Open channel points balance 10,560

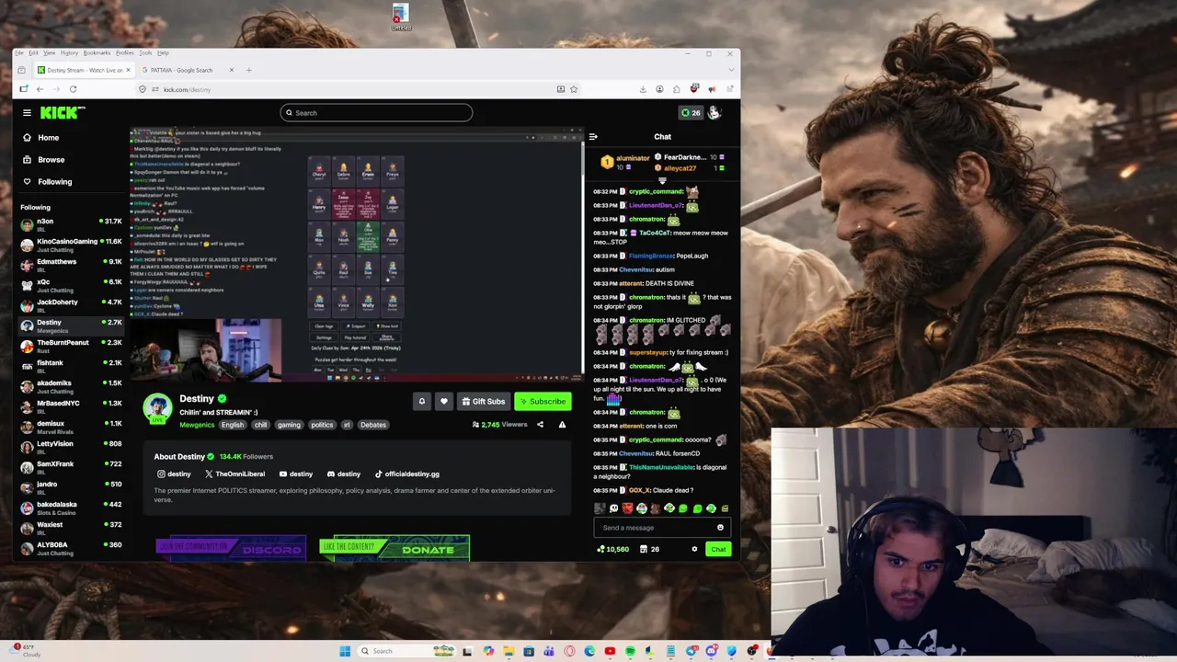pos(612,549)
